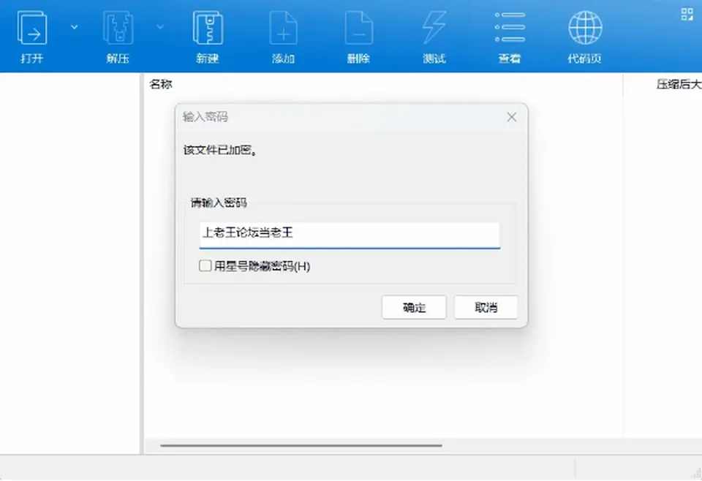Click the password input field
The image size is (702, 481).
tap(350, 235)
